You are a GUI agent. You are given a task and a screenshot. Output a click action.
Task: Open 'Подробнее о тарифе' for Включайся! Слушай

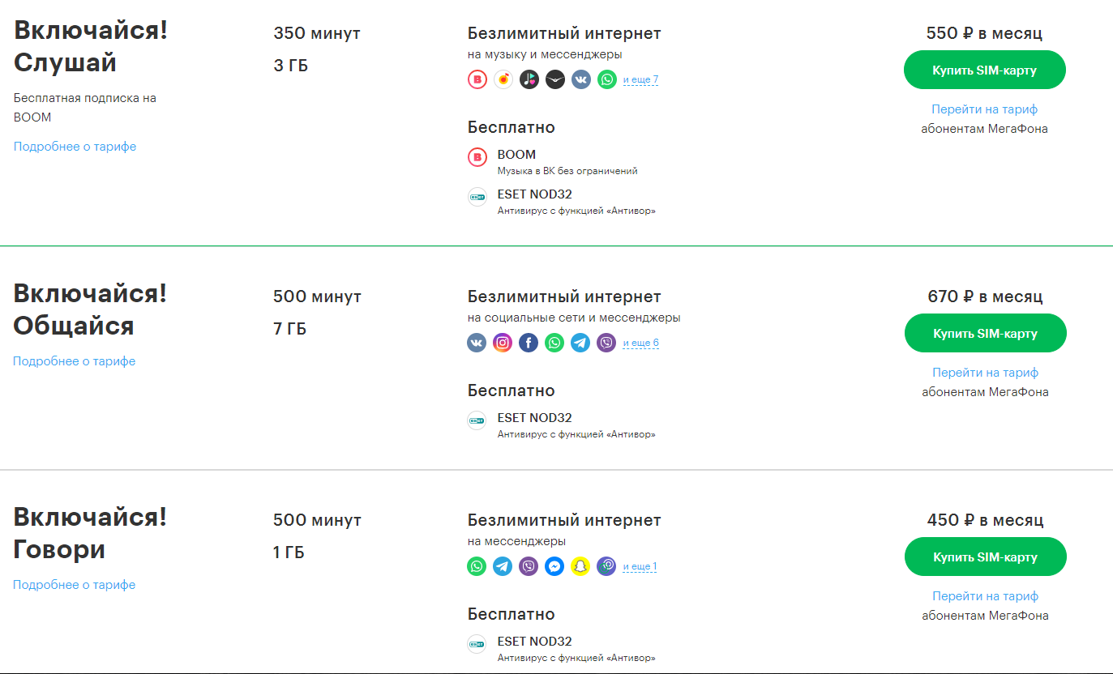[x=75, y=147]
